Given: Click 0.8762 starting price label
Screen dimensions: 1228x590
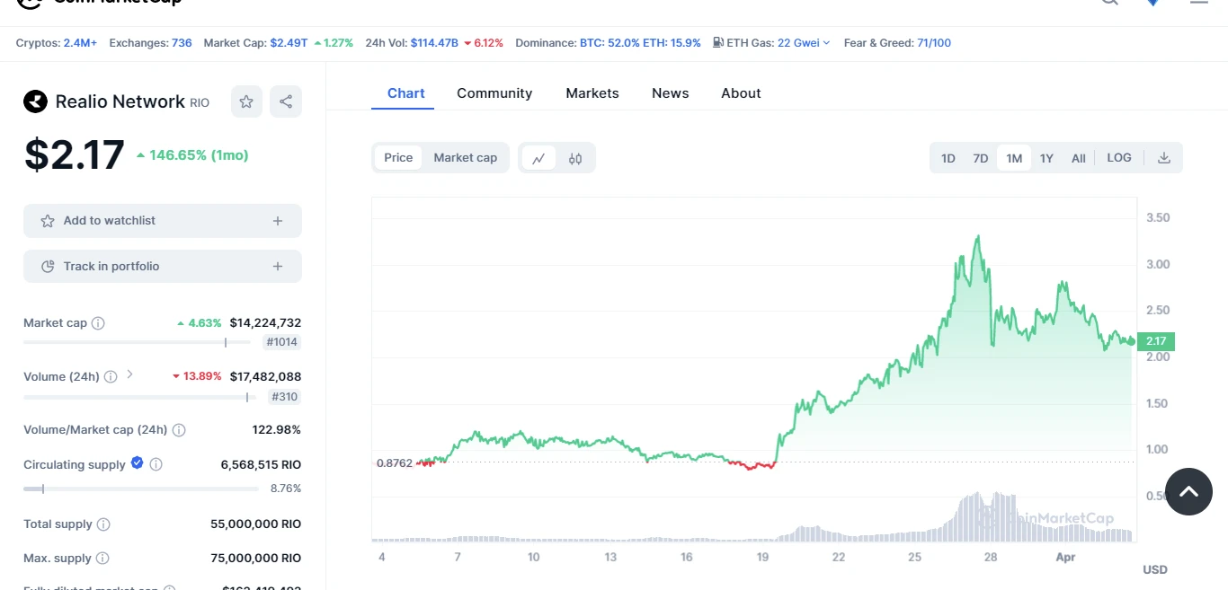Looking at the screenshot, I should pyautogui.click(x=395, y=463).
